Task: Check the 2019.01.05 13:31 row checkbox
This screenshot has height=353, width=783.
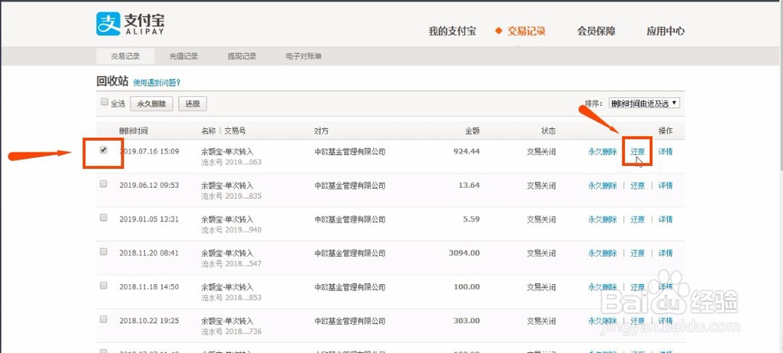Action: coord(104,218)
